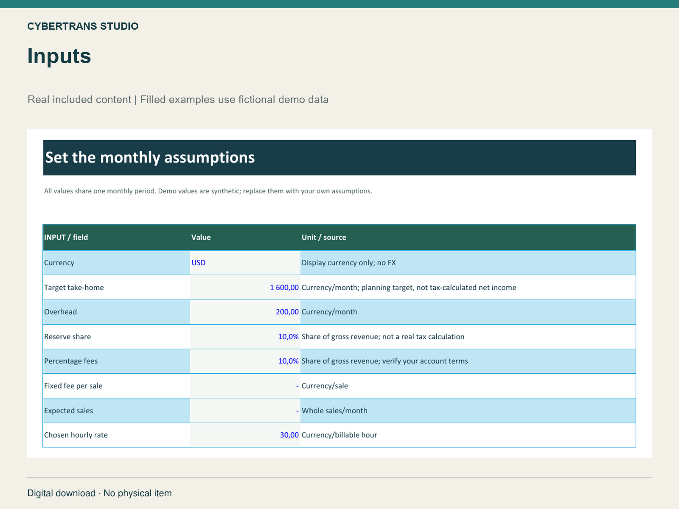Click the 'Currency' row label

pos(59,263)
